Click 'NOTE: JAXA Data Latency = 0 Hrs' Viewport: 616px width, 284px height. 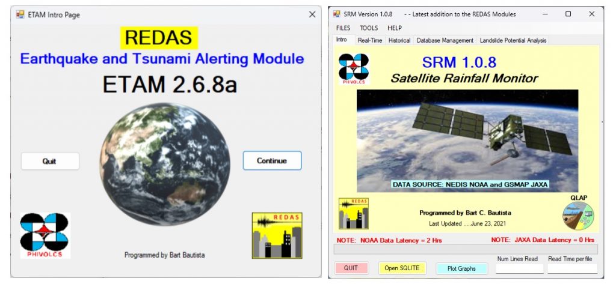click(543, 240)
